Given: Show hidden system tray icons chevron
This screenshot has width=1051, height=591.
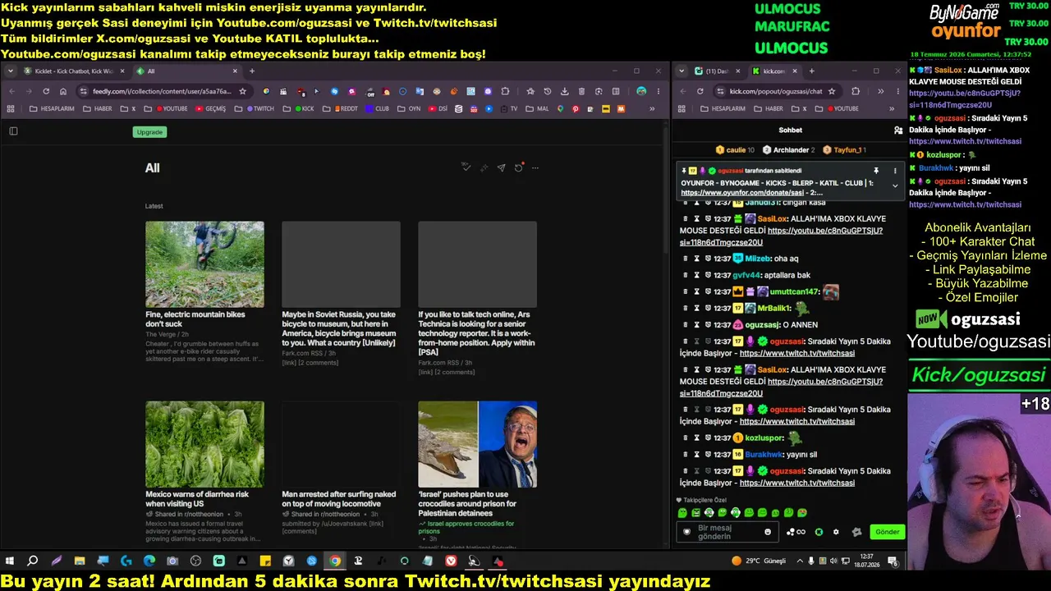Looking at the screenshot, I should (800, 561).
